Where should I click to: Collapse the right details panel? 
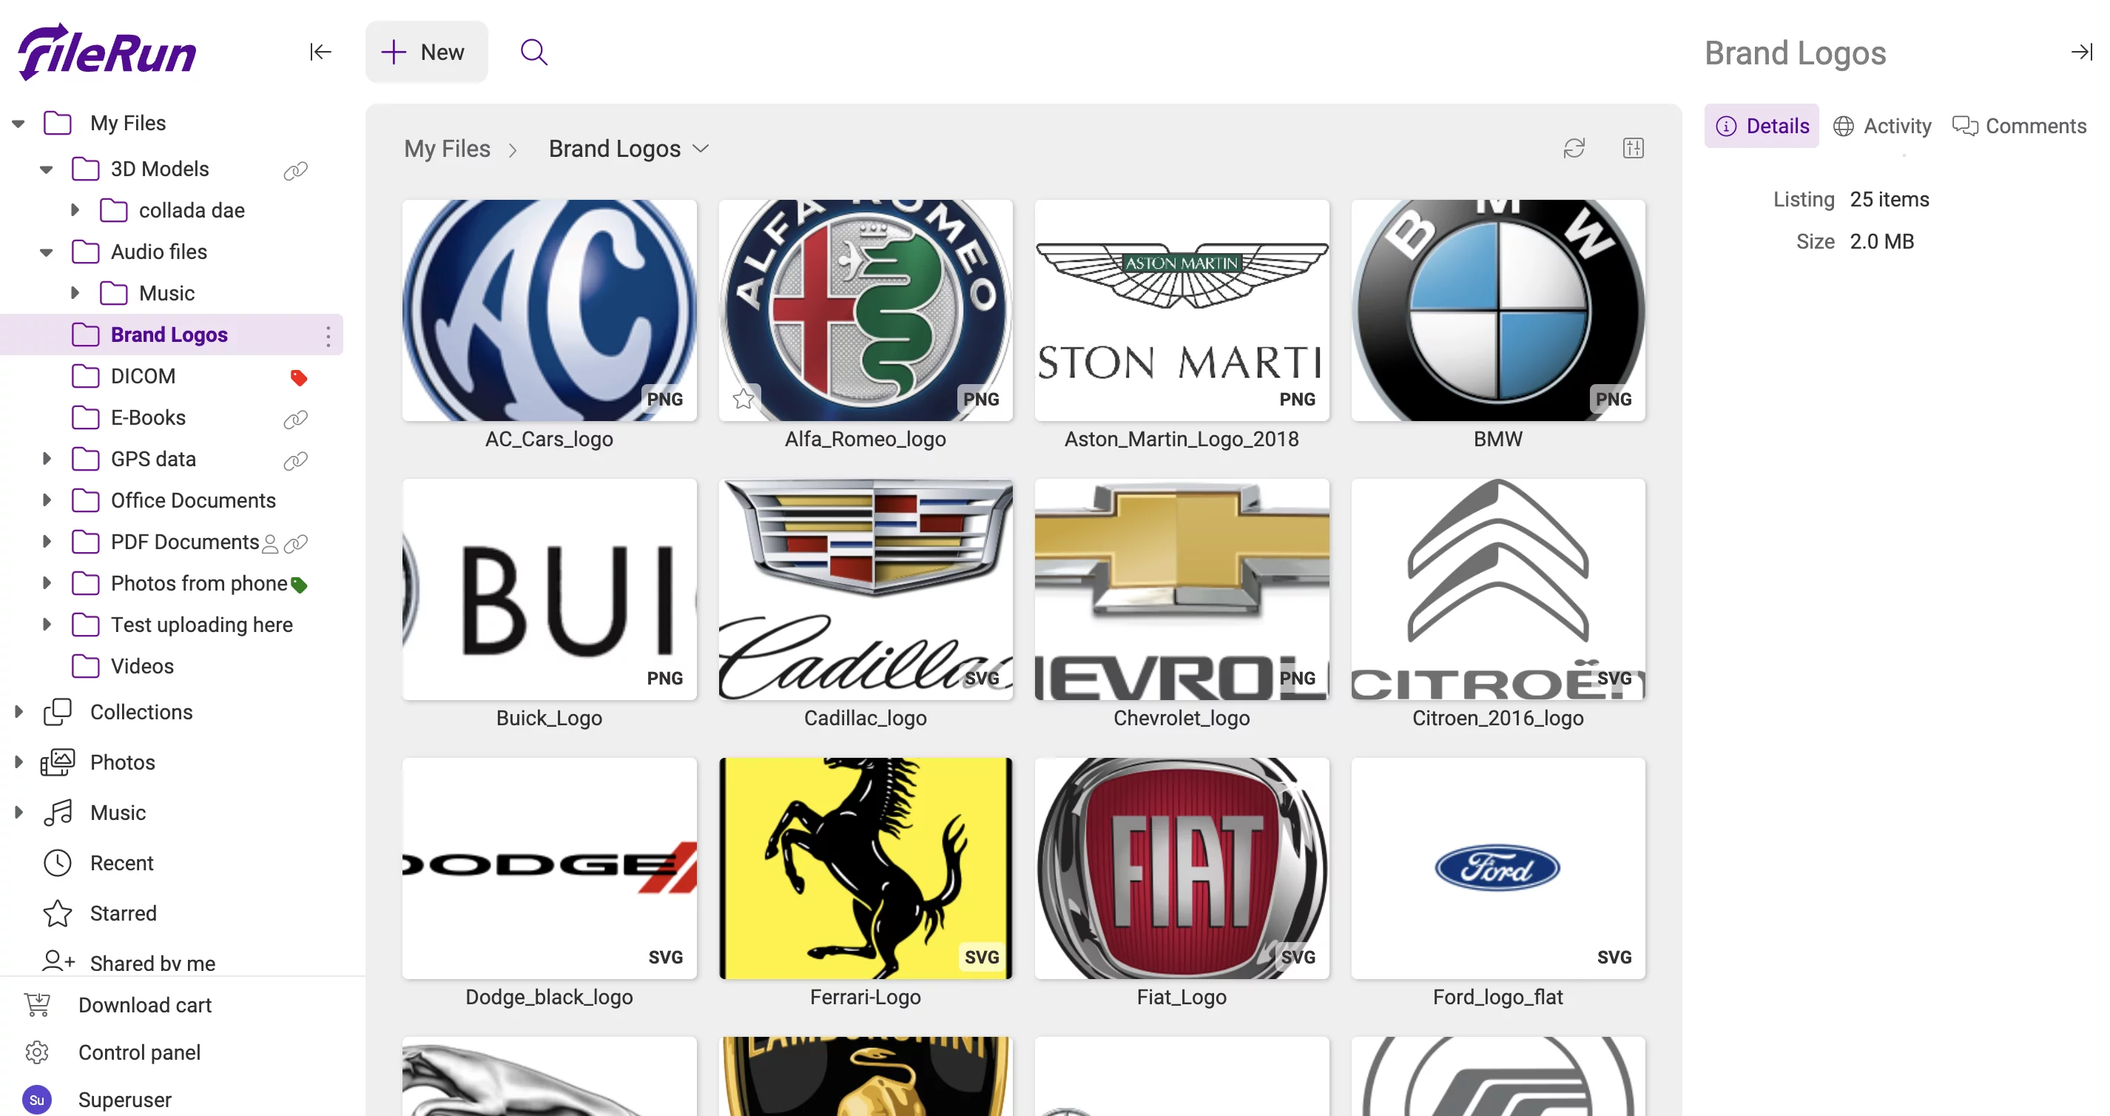pyautogui.click(x=2081, y=53)
